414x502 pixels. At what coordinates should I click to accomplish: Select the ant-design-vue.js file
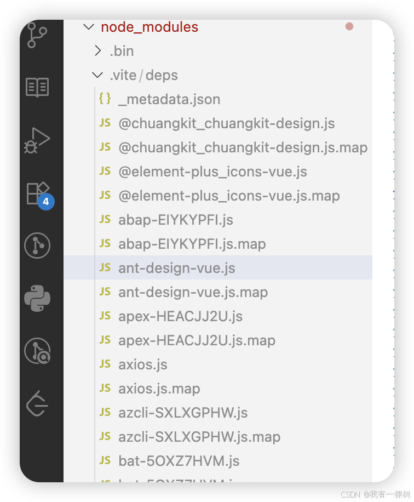[176, 268]
